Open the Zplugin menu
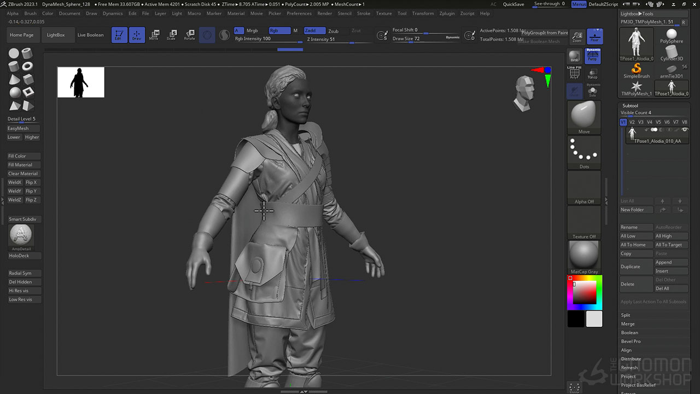This screenshot has width=700, height=394. click(447, 13)
